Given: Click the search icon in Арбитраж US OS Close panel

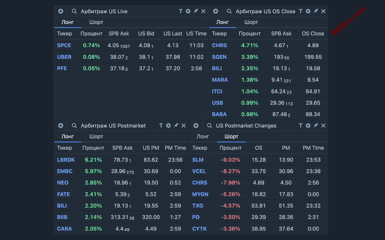Looking at the screenshot, I should pos(229,11).
